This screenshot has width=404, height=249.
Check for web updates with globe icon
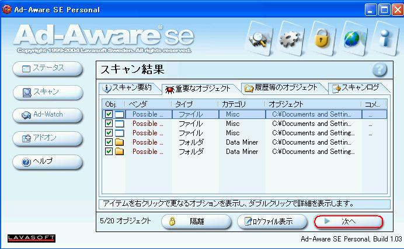tap(354, 38)
